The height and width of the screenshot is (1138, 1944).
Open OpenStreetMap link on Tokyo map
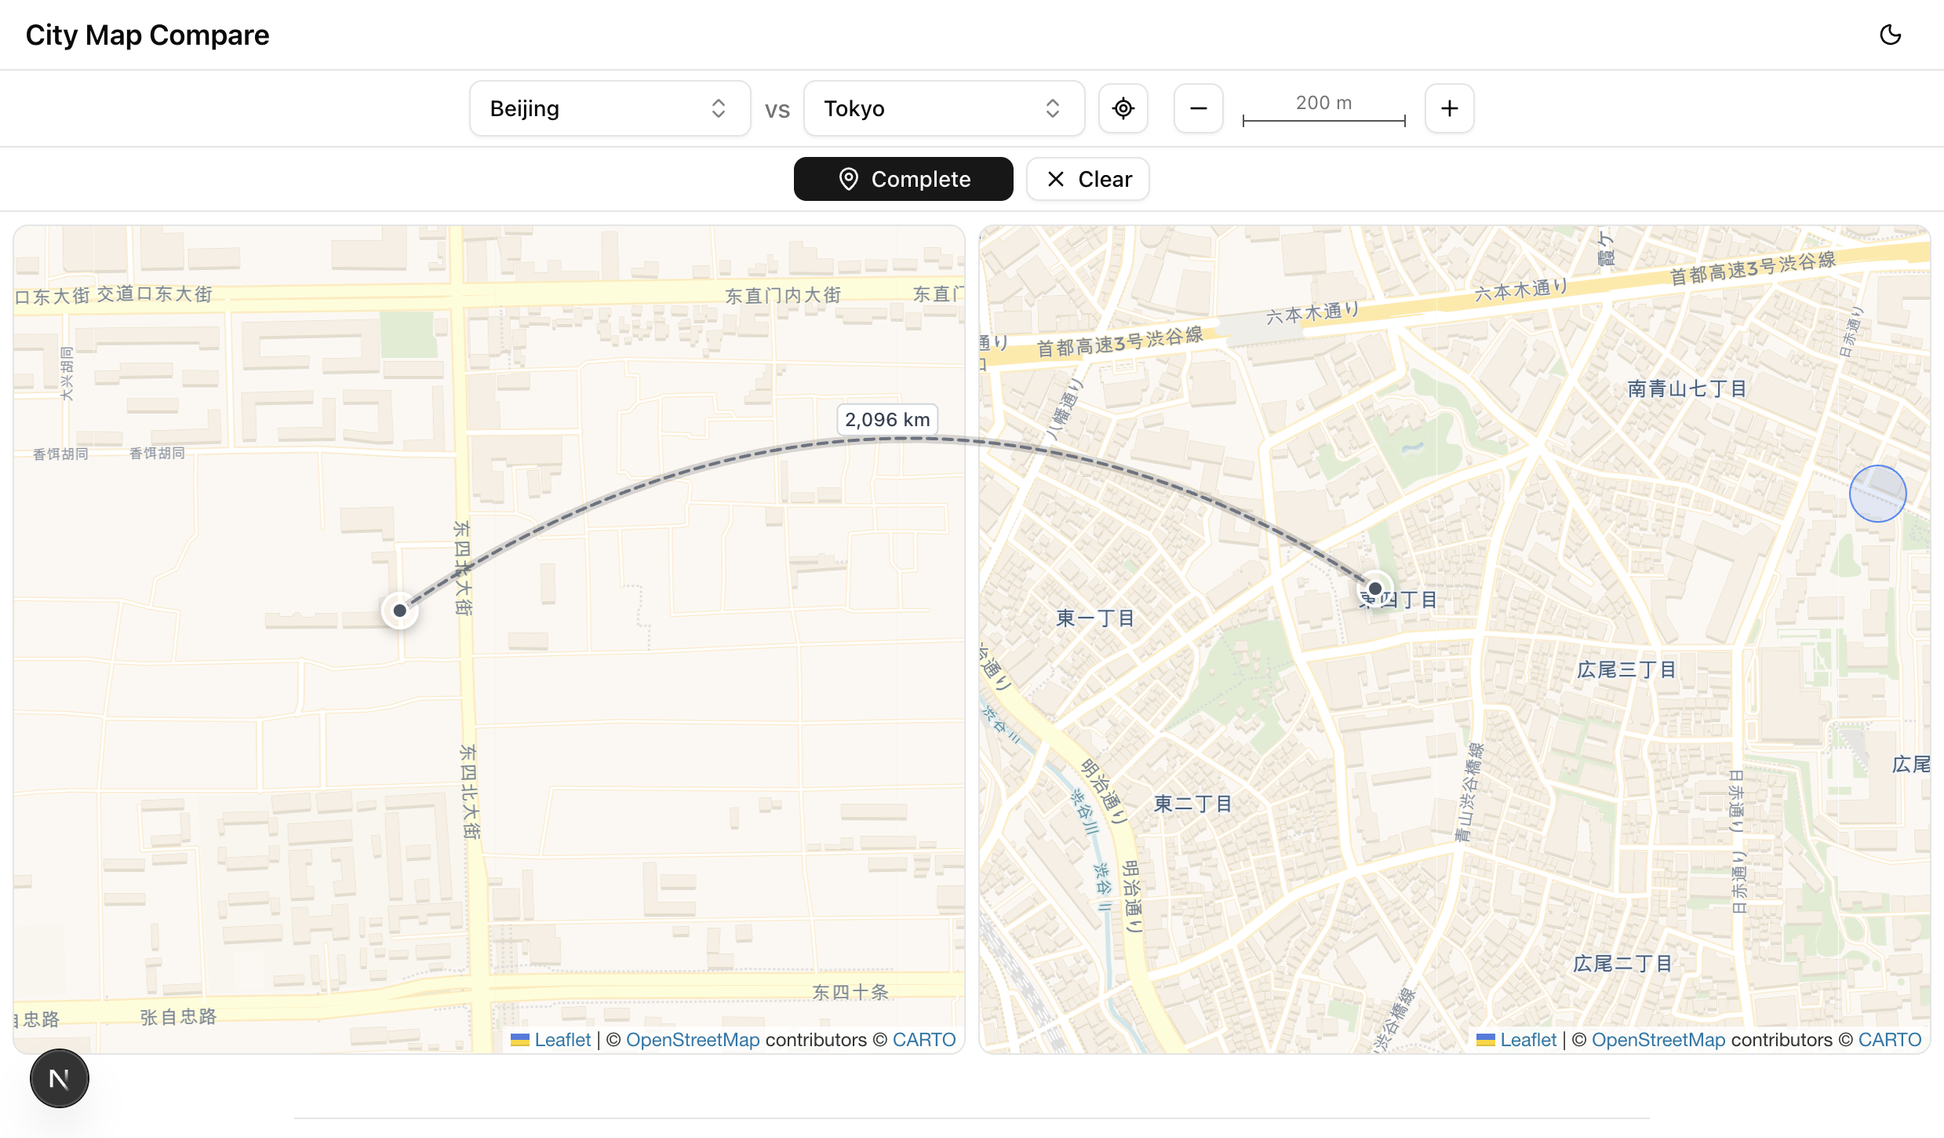(x=1658, y=1039)
